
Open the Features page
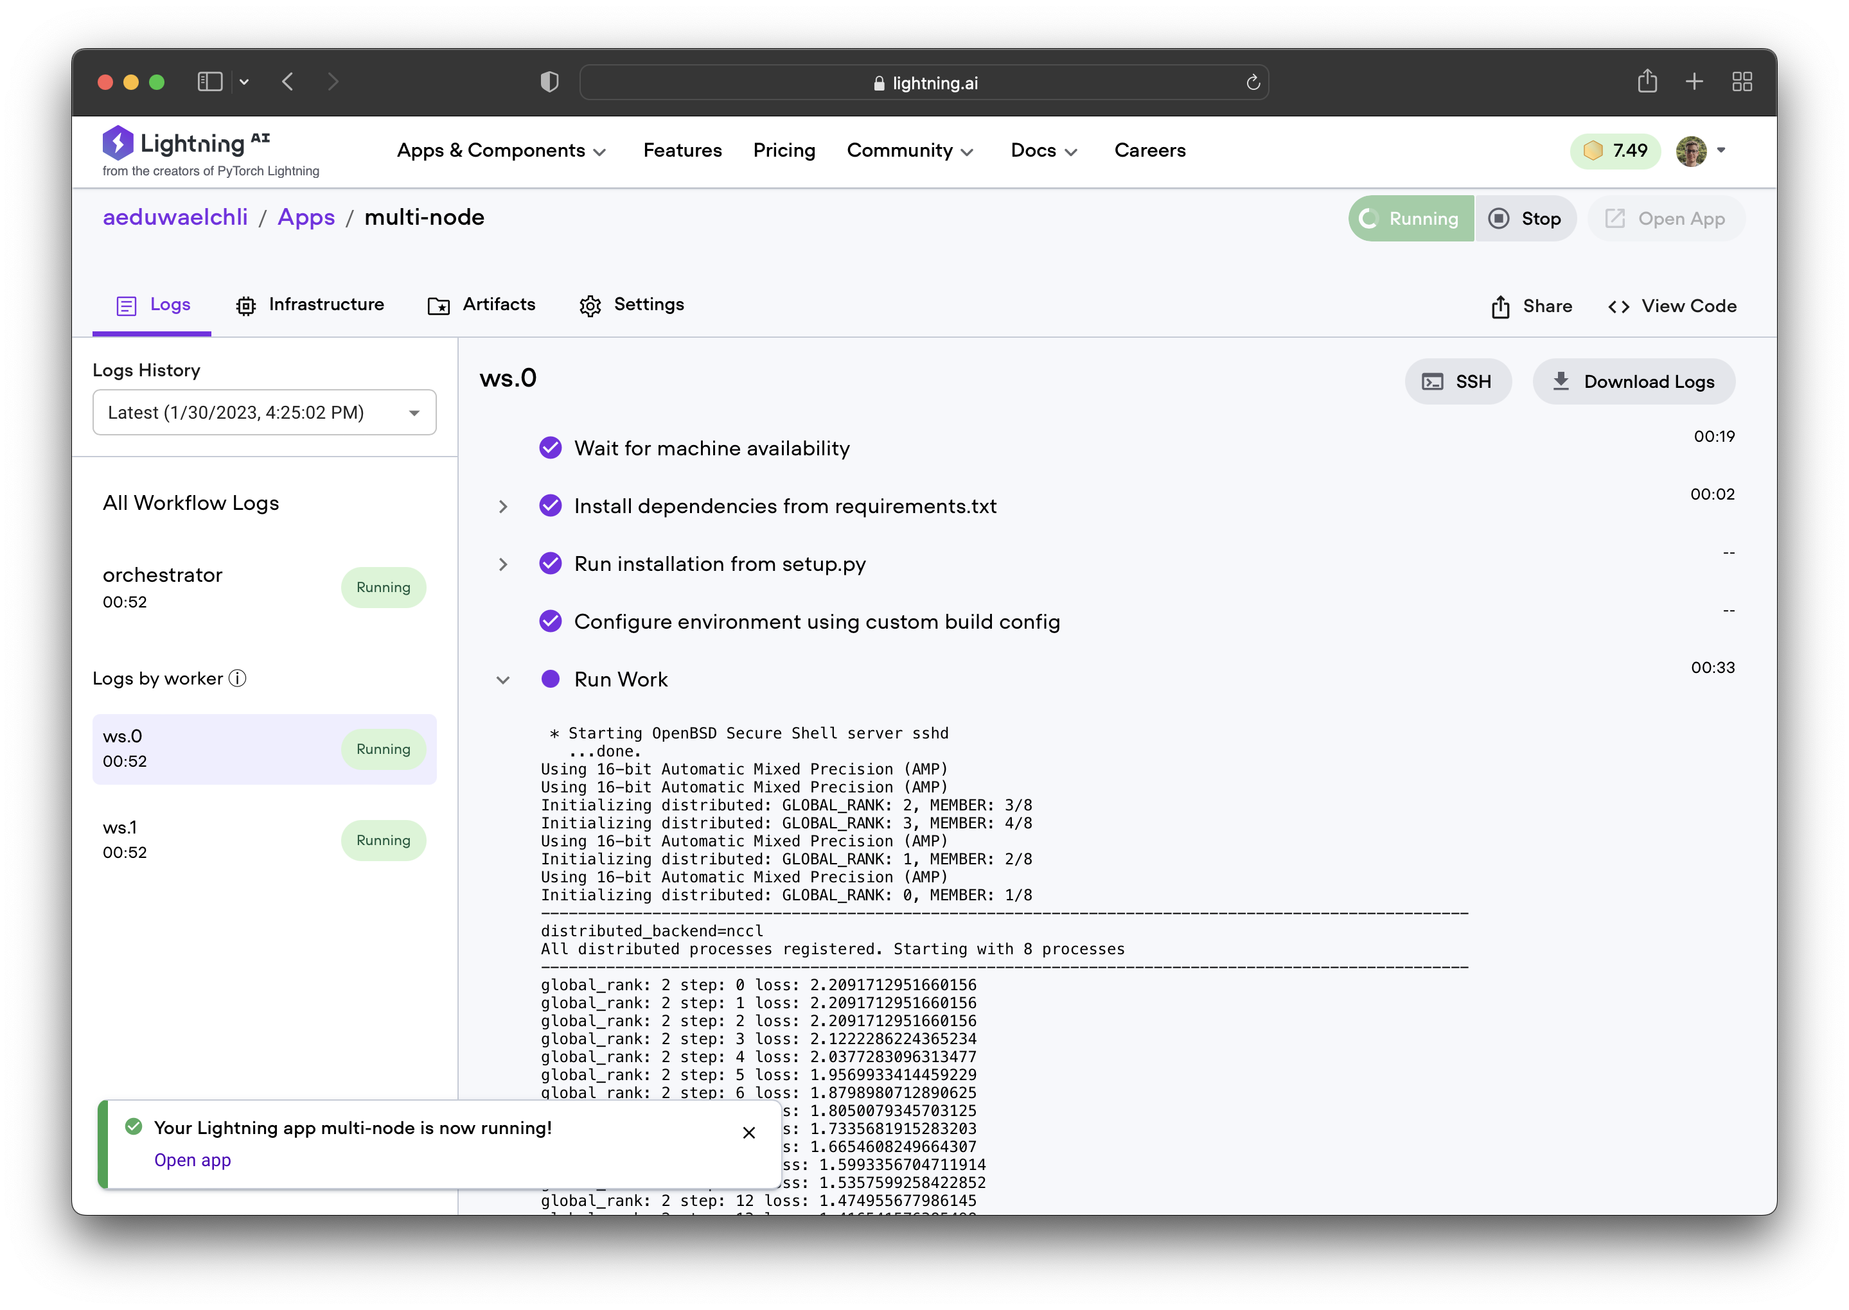682,151
